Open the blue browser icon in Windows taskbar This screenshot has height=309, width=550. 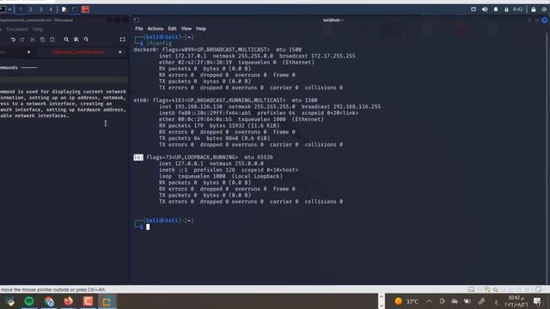click(49, 301)
